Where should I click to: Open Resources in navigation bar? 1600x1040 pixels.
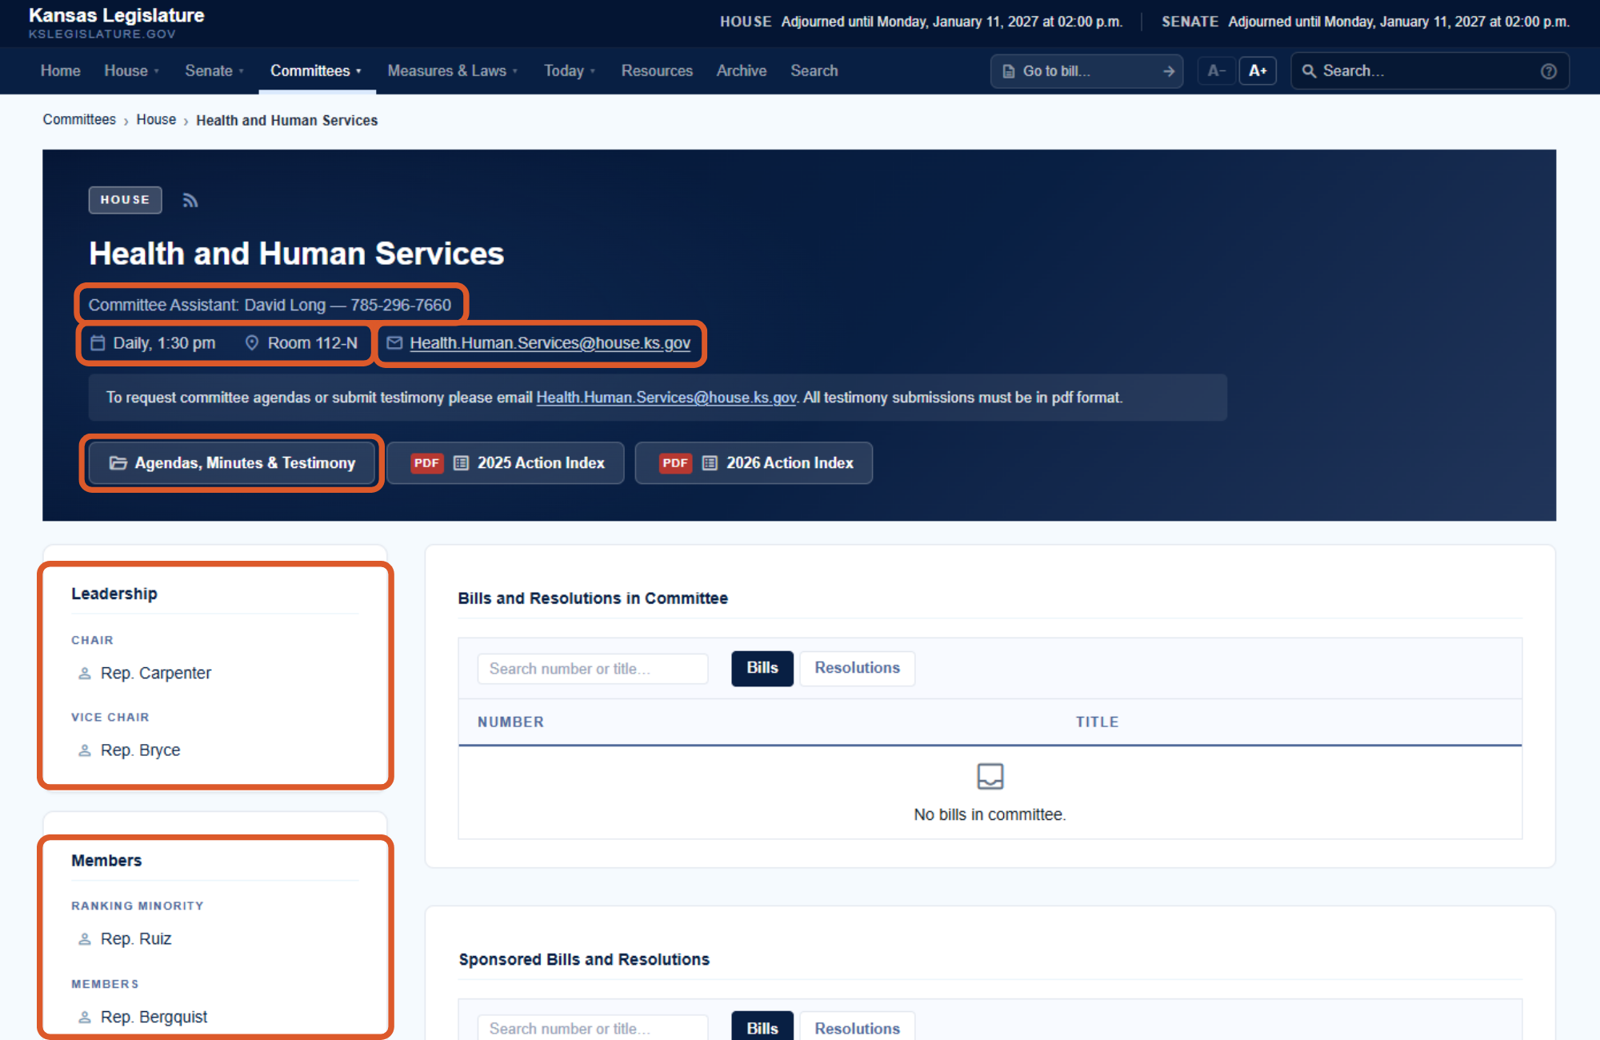point(657,71)
